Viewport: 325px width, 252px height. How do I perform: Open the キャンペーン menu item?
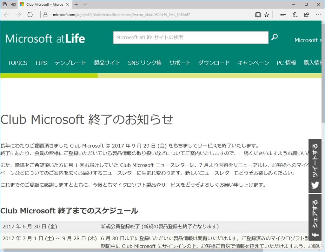(253, 63)
